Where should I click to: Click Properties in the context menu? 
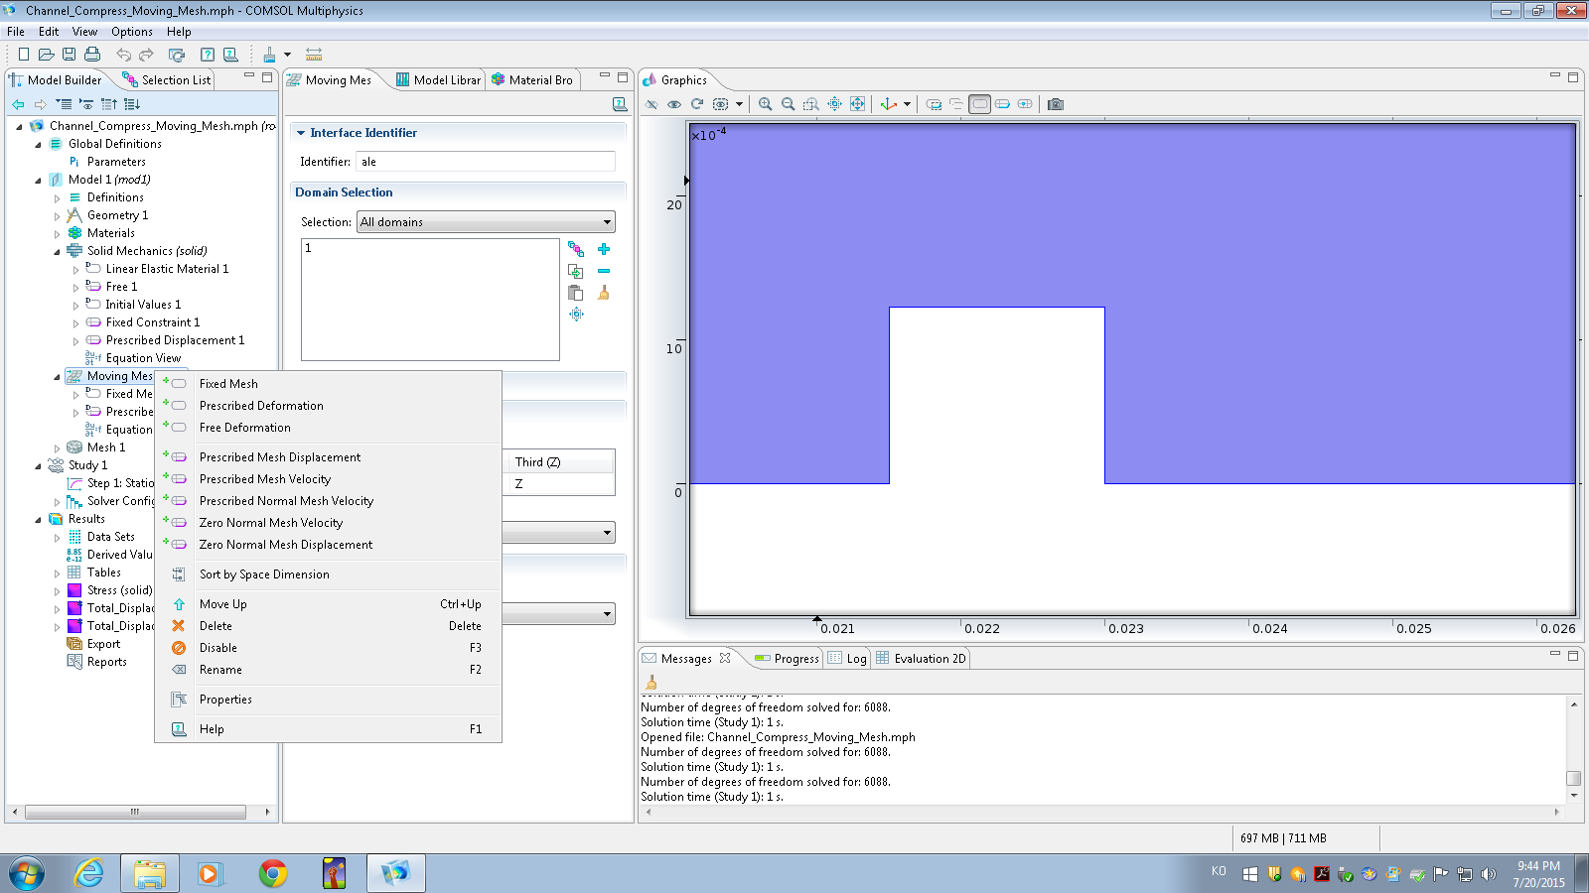point(225,700)
